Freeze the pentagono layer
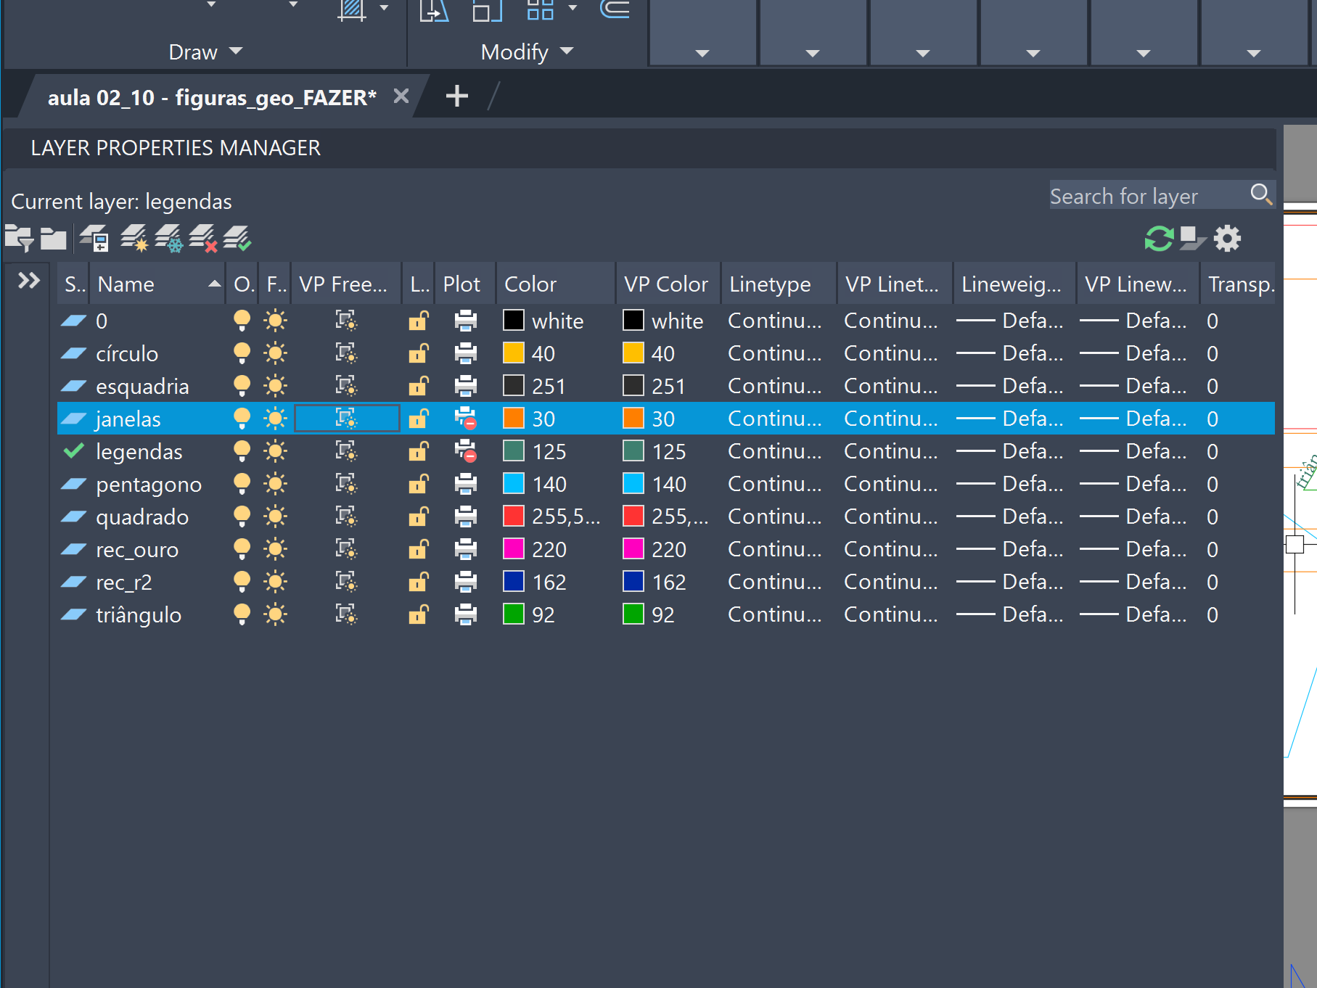The height and width of the screenshot is (988, 1317). pos(275,484)
